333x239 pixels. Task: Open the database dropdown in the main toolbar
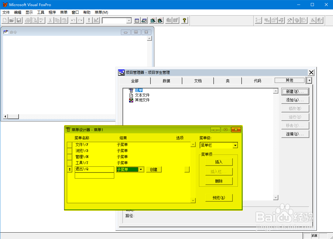[129, 21]
